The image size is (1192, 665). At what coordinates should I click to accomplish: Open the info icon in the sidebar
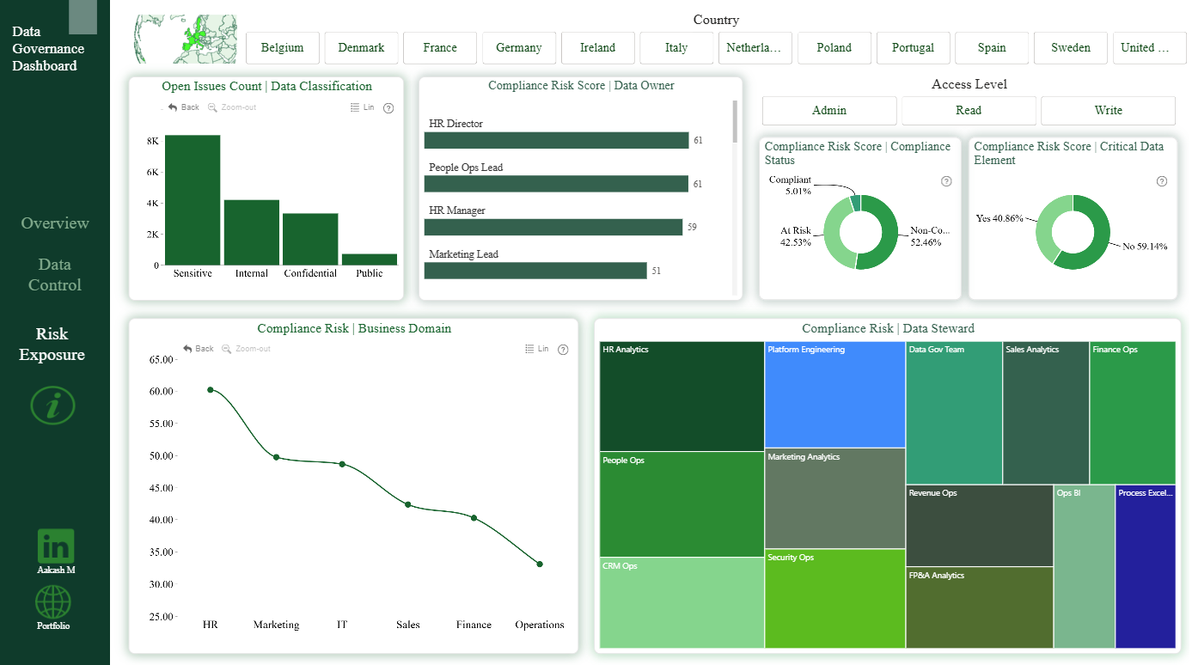53,405
